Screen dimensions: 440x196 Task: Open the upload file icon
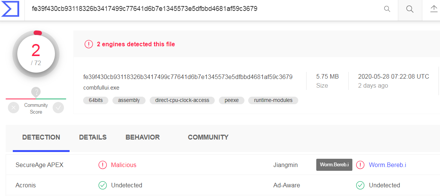434,9
